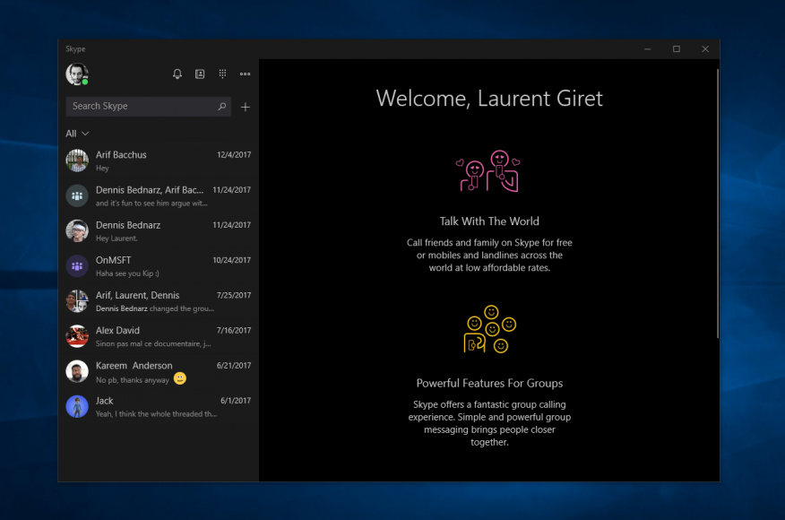This screenshot has width=785, height=520.
Task: Click the OnMSFT group avatar icon
Action: tap(77, 265)
